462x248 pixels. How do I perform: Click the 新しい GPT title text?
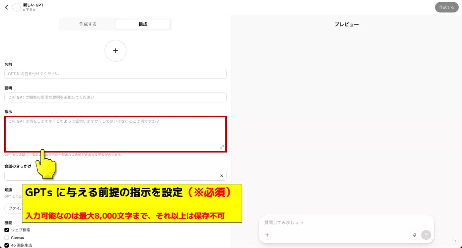pos(33,5)
